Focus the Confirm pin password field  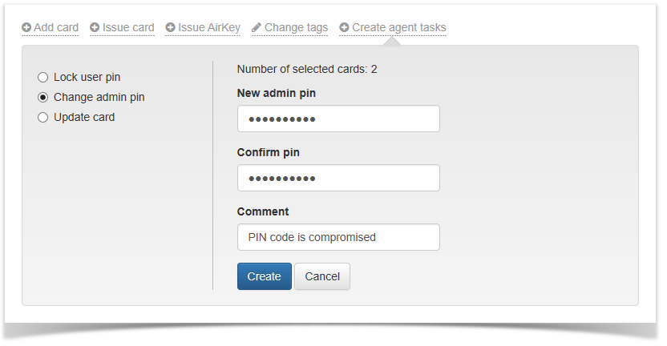pos(338,178)
